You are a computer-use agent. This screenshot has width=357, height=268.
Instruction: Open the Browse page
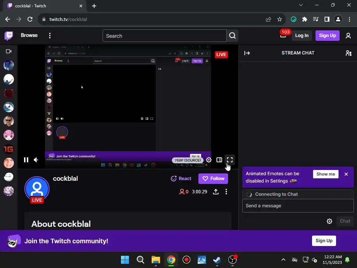[29, 35]
